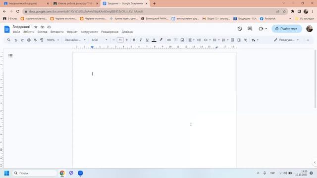The height and width of the screenshot is (178, 317).
Task: Open comments history icon
Action: point(250,29)
